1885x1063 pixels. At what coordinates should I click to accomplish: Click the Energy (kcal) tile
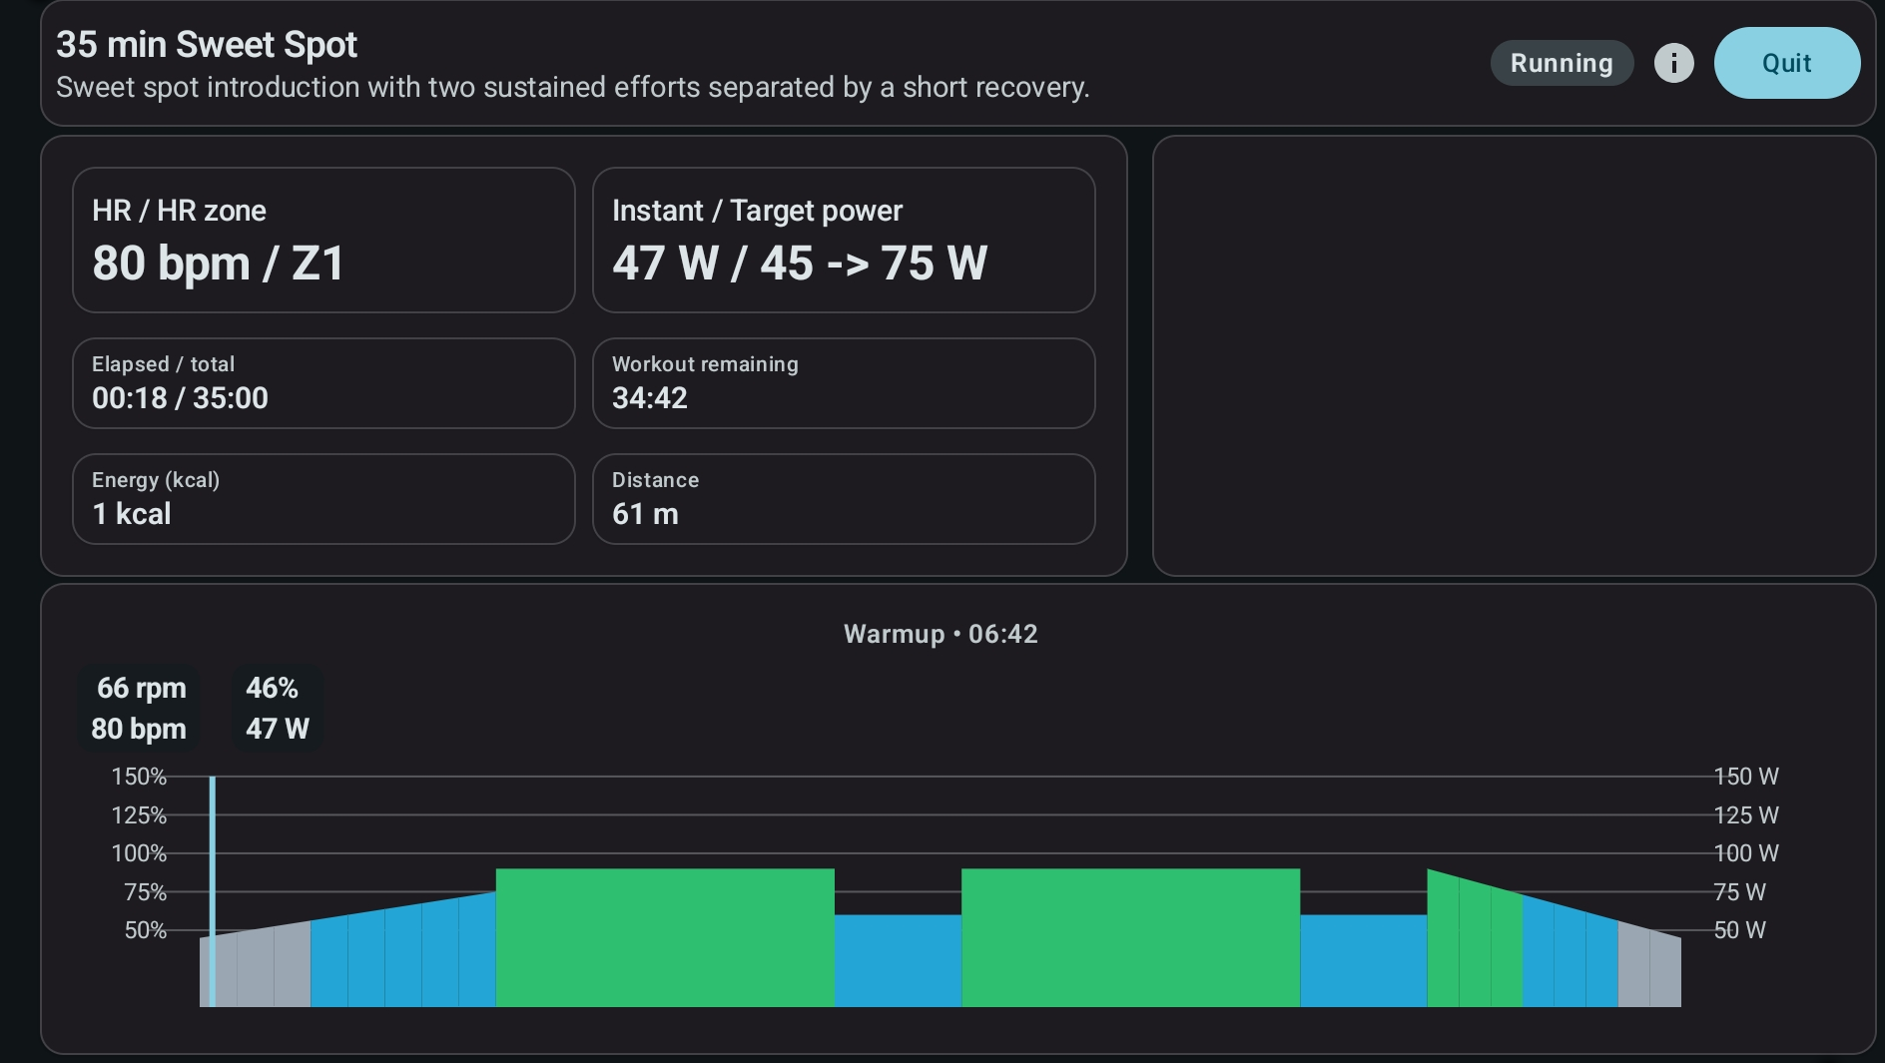[323, 499]
